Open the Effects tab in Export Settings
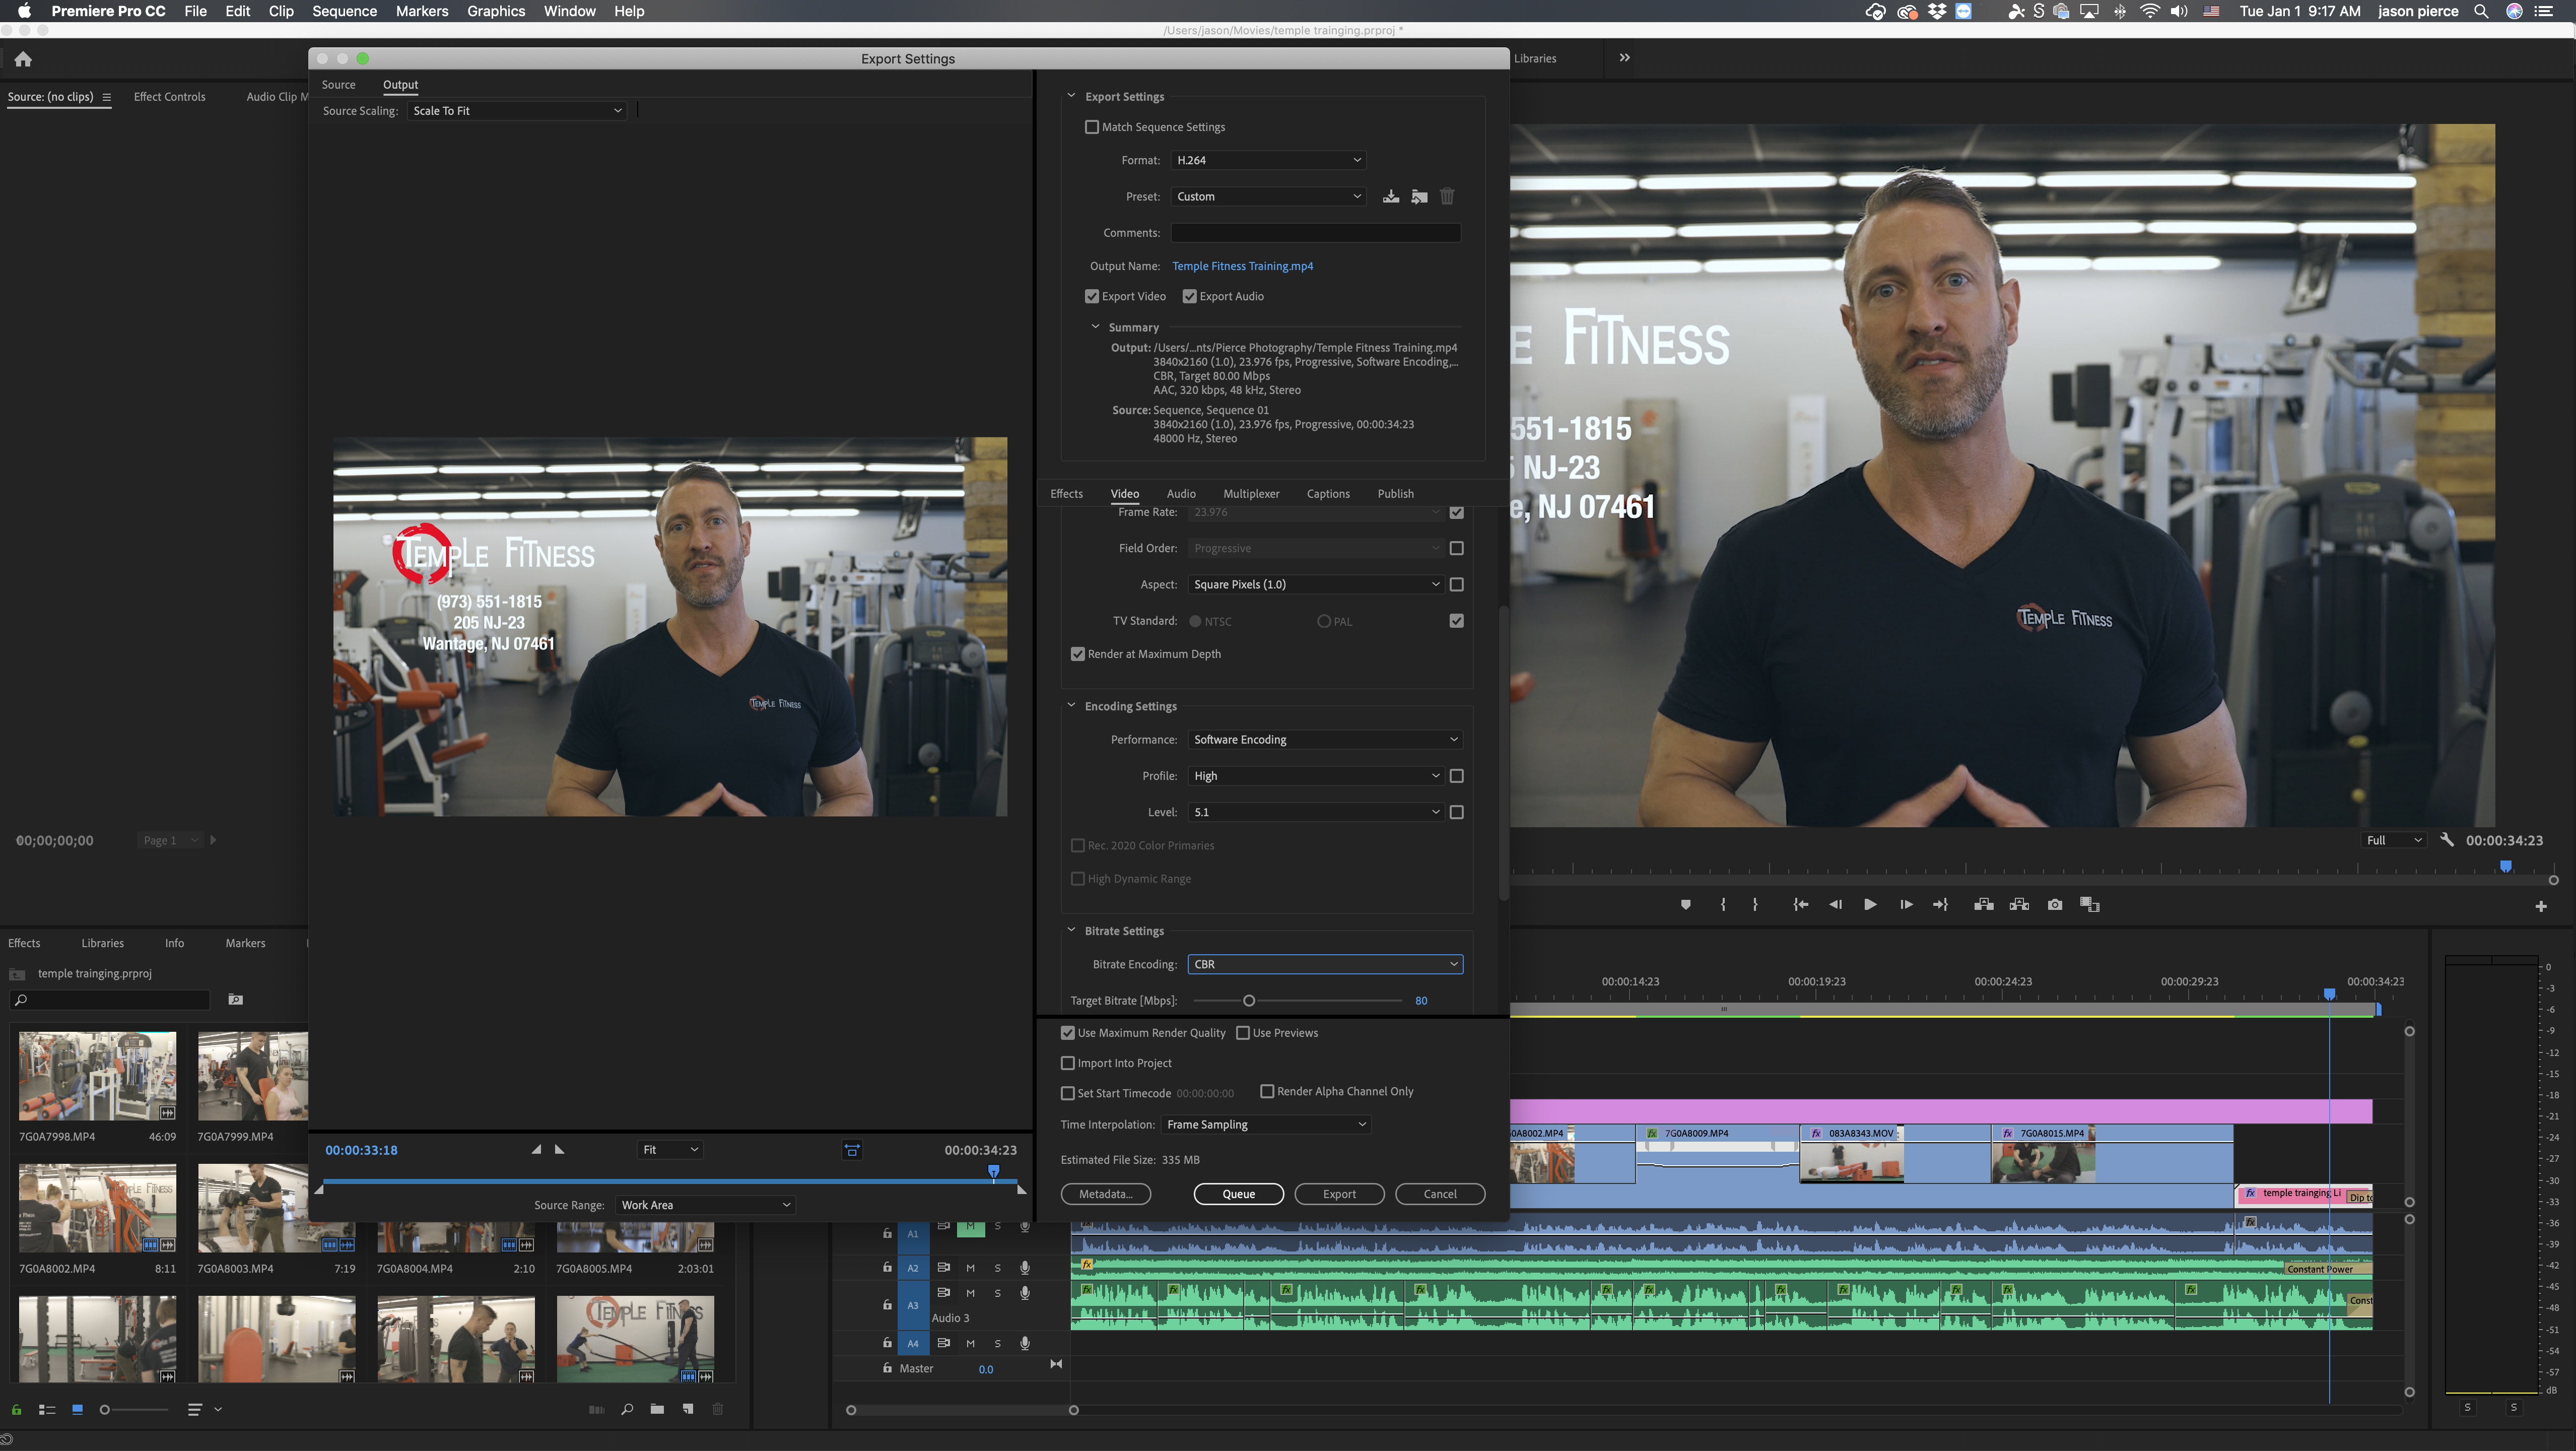 [1066, 494]
